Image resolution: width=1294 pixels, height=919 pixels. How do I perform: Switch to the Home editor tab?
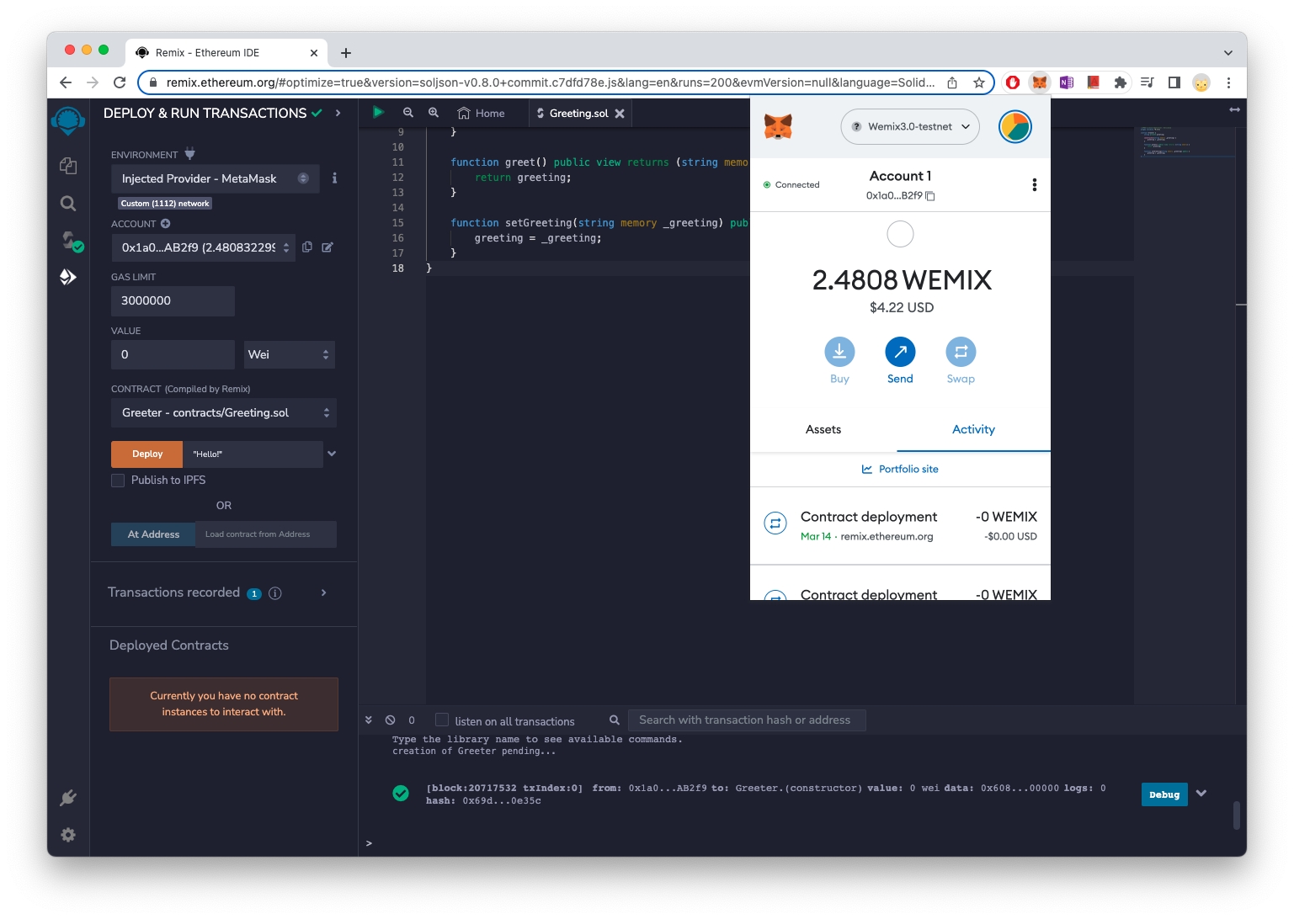click(x=482, y=114)
